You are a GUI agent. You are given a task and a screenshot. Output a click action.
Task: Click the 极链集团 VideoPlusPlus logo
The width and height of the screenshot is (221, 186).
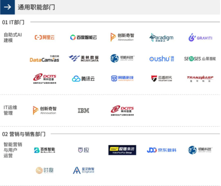(x=122, y=150)
